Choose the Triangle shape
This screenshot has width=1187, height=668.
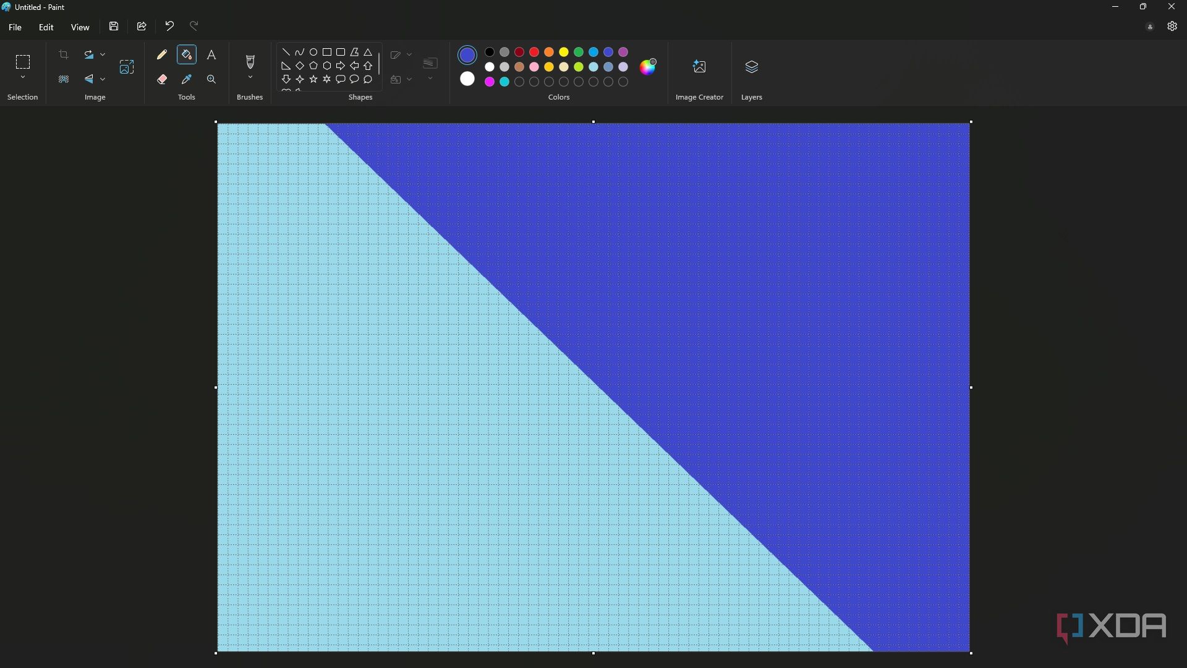pyautogui.click(x=368, y=52)
